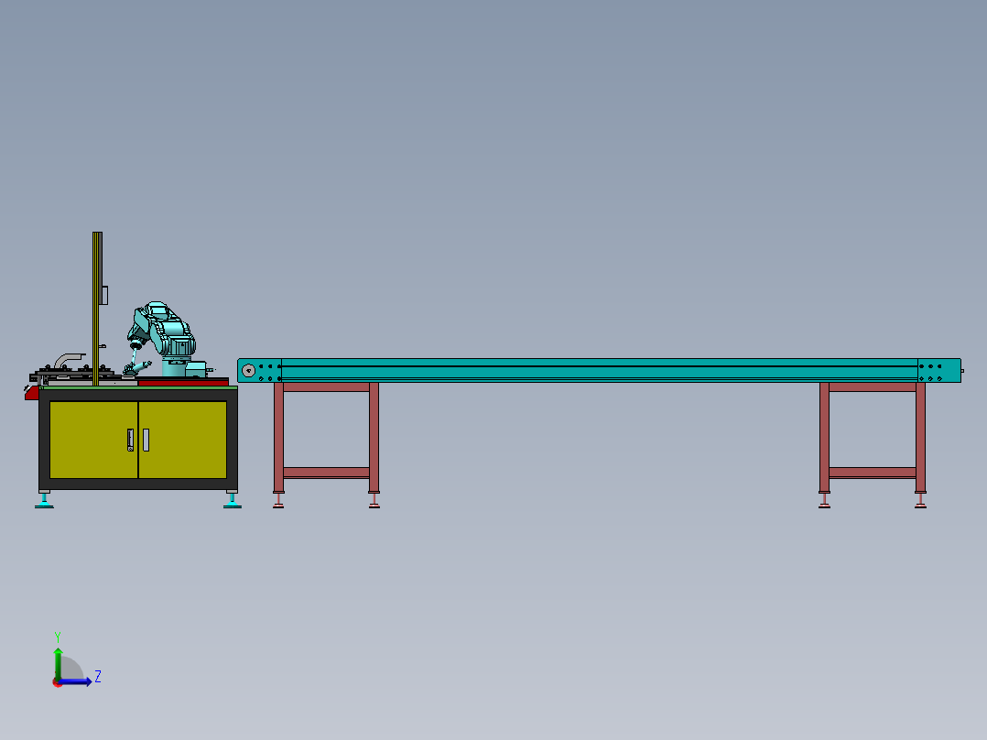The width and height of the screenshot is (987, 740).
Task: Select the grey curved pipe on the left fixture
Action: coord(68,360)
